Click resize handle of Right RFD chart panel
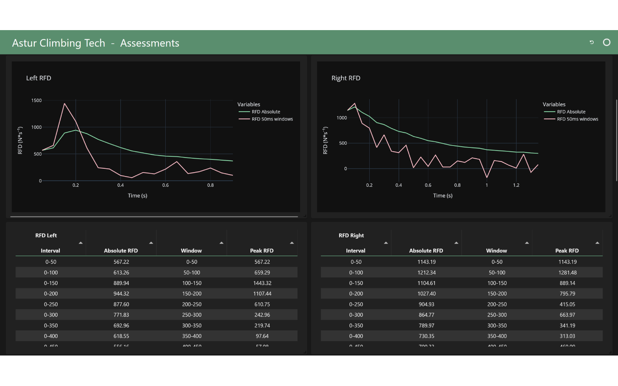 (x=610, y=215)
